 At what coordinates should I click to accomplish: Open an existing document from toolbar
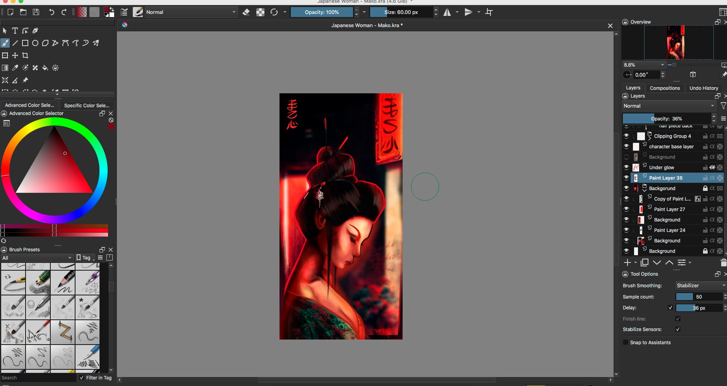(x=23, y=12)
